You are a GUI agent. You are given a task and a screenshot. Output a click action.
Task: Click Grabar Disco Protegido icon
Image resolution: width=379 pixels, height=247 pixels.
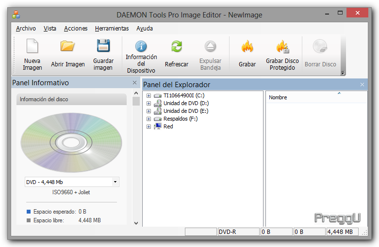coord(282,46)
